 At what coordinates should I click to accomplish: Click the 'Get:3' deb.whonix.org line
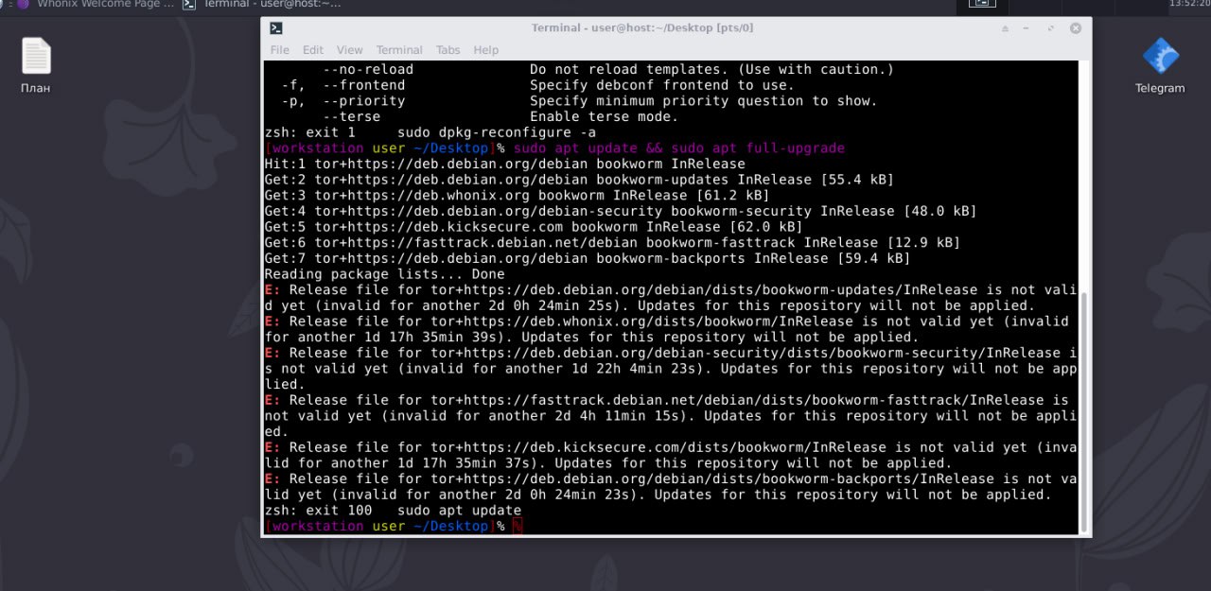point(517,196)
